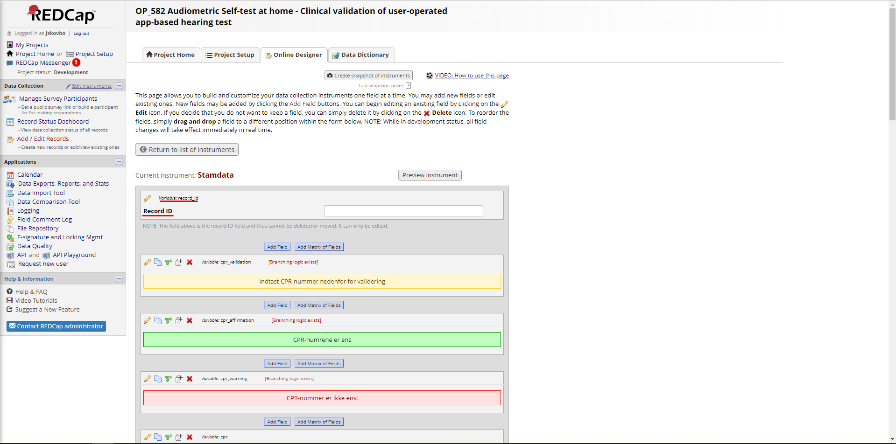Delete the cpr_affirmation field
The height and width of the screenshot is (444, 896).
pos(190,320)
